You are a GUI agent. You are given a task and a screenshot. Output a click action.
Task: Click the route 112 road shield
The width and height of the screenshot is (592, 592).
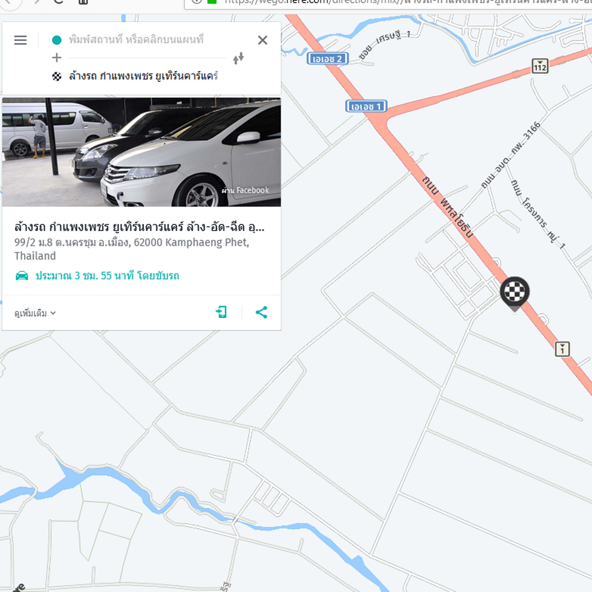click(x=540, y=66)
